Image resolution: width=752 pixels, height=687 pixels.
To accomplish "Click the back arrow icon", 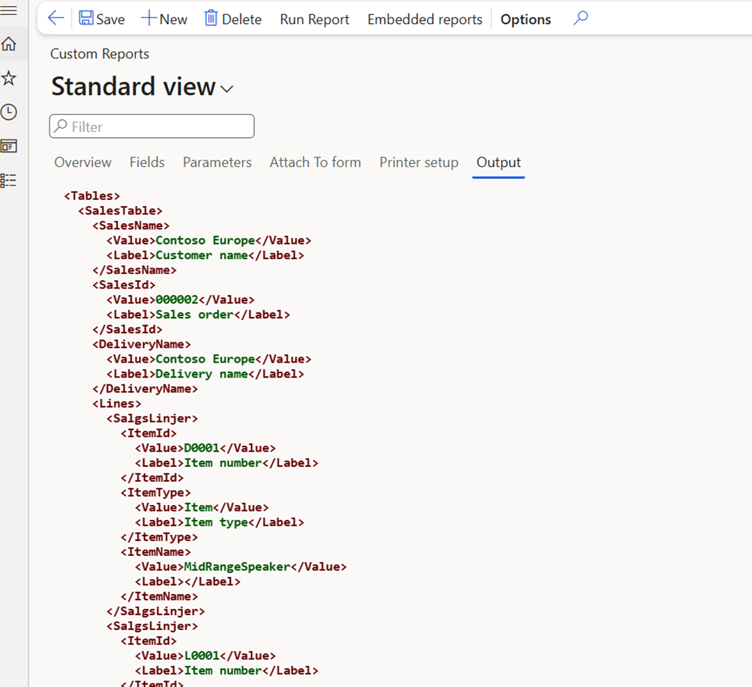I will (x=55, y=19).
